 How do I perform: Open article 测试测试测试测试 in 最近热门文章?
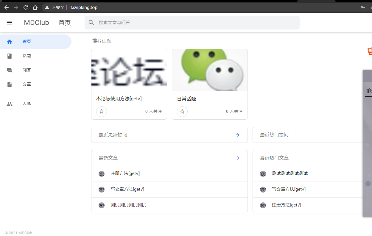290,174
